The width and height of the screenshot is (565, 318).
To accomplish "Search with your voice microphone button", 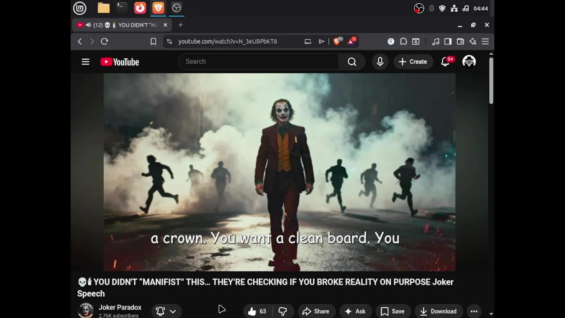I will pos(380,62).
